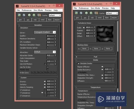Switch to illum tab in right window

click(107, 18)
